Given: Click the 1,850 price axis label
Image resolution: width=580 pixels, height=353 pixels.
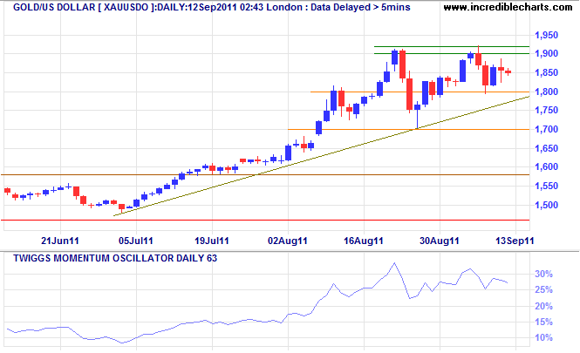Looking at the screenshot, I should click(x=546, y=73).
